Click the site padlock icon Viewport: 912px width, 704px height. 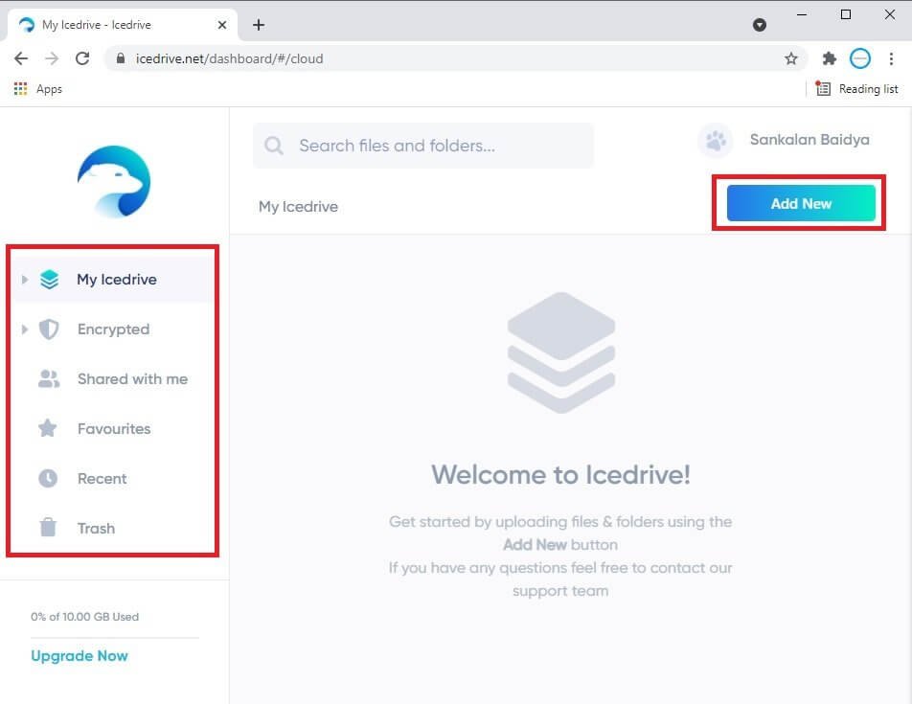pos(121,58)
